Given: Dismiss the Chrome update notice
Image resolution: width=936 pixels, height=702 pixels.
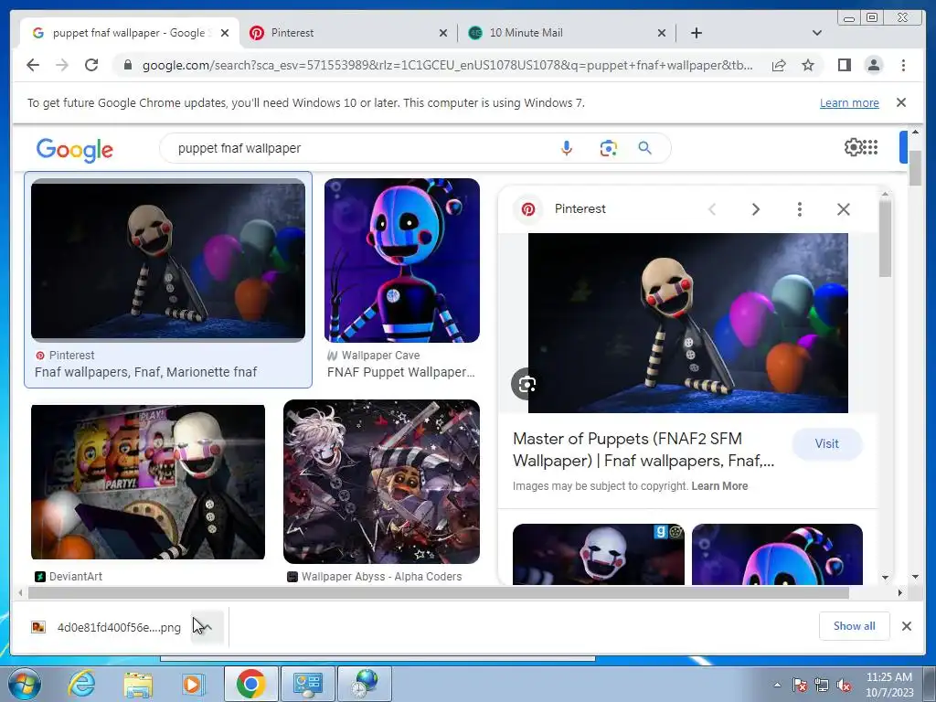Looking at the screenshot, I should point(901,102).
